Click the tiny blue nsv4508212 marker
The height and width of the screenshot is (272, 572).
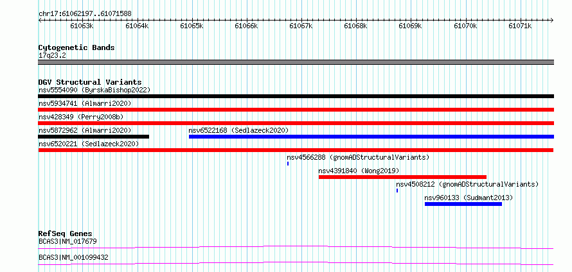[x=397, y=191]
